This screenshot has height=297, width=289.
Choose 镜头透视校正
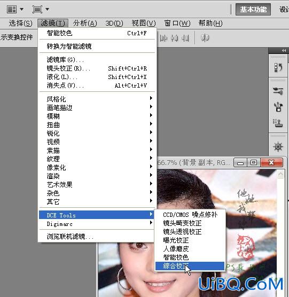tap(190, 232)
